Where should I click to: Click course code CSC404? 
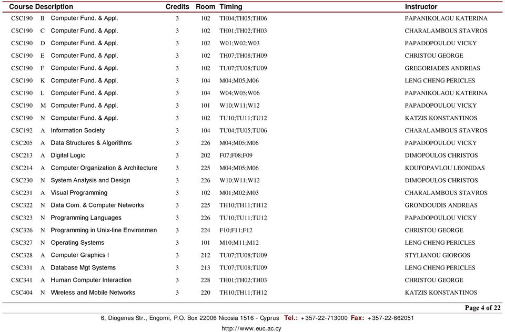point(22,293)
